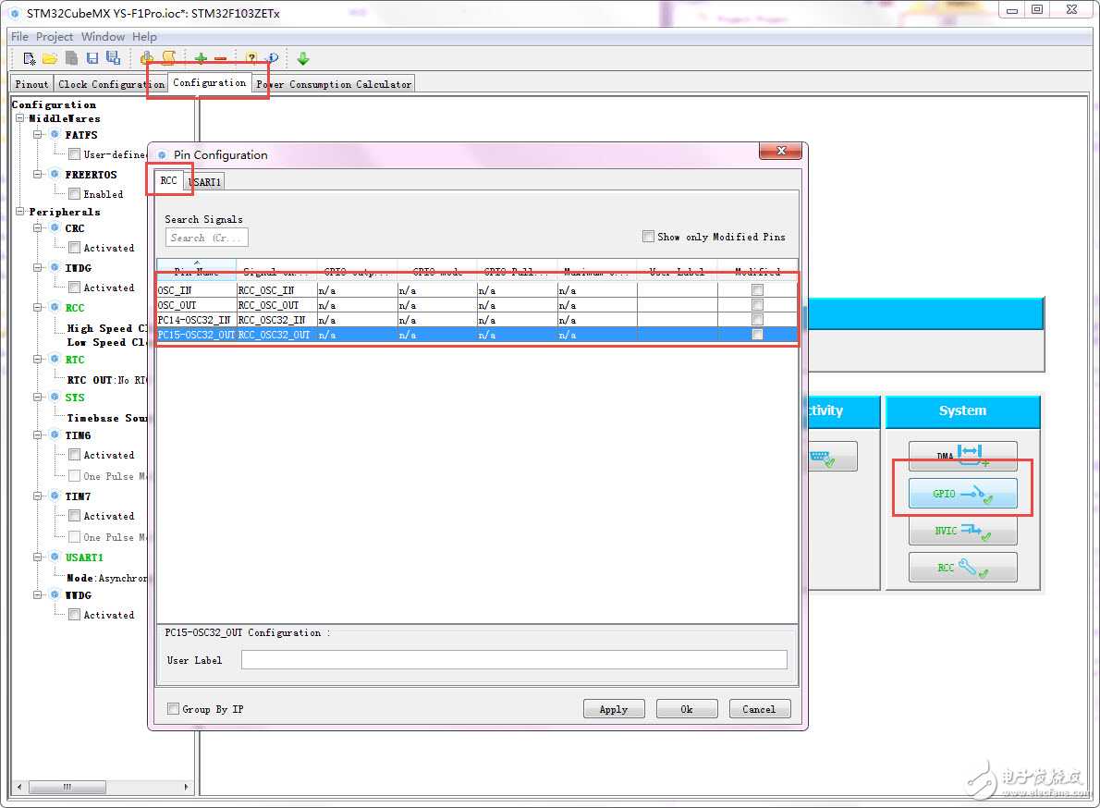
Task: Click the gear icon beside IWDG
Action: 55,268
